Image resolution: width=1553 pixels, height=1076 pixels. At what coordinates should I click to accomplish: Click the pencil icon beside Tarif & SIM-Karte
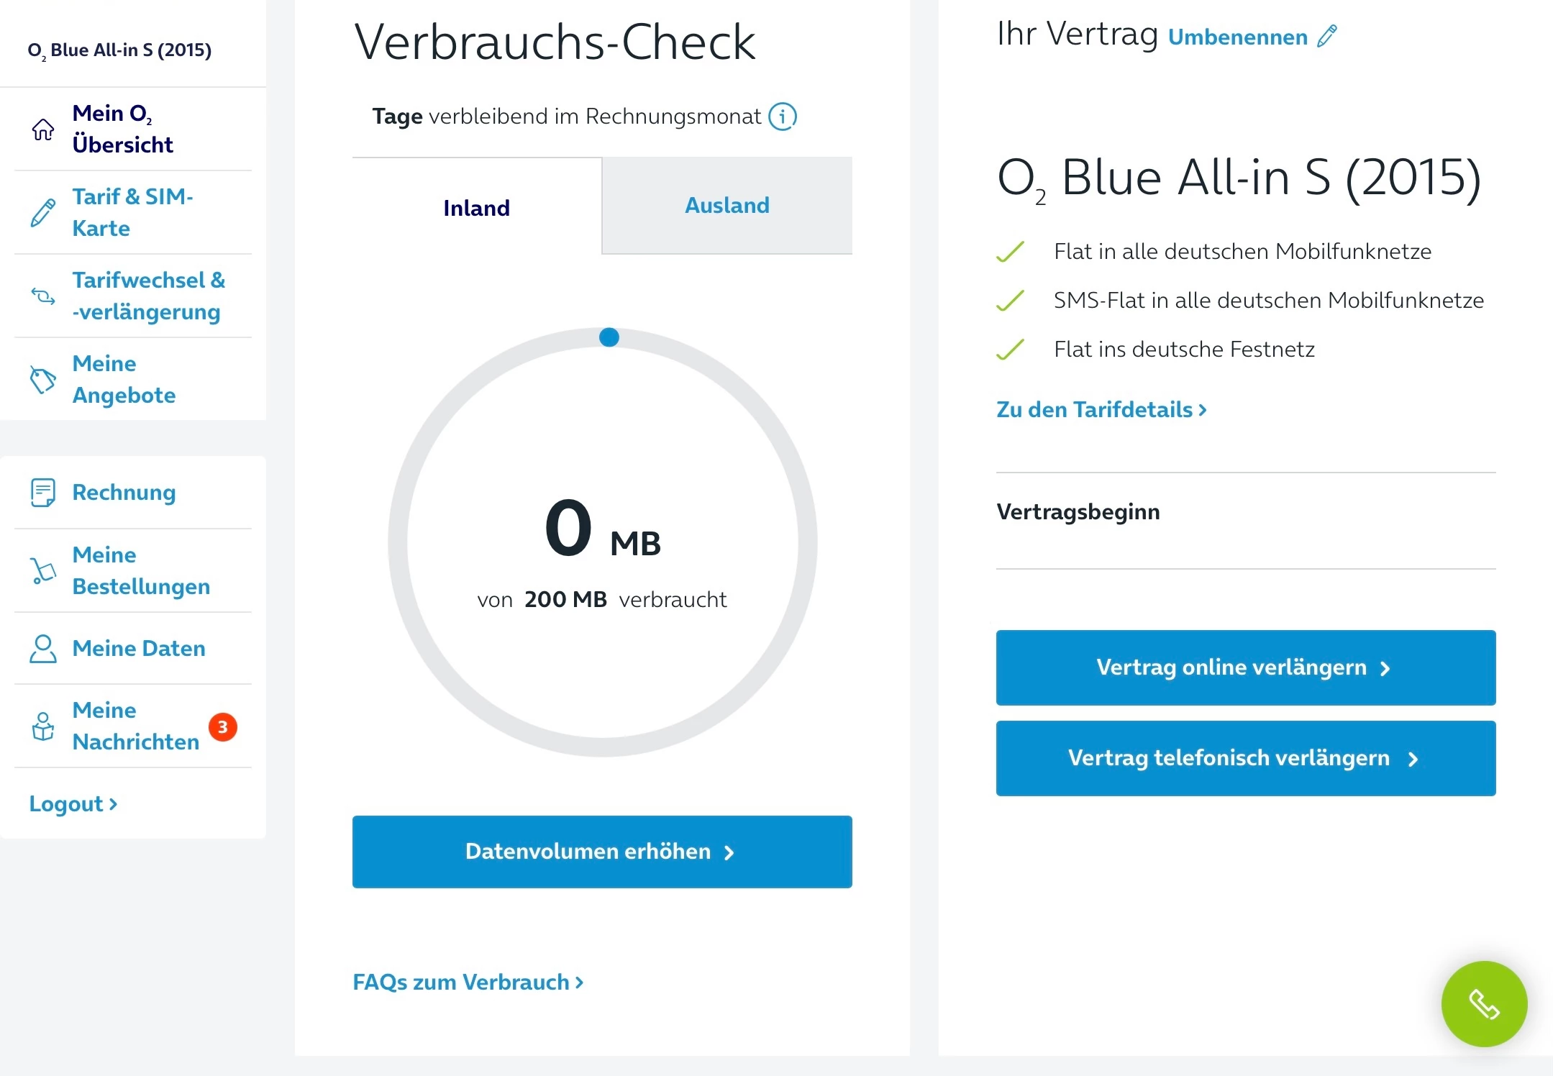[43, 213]
